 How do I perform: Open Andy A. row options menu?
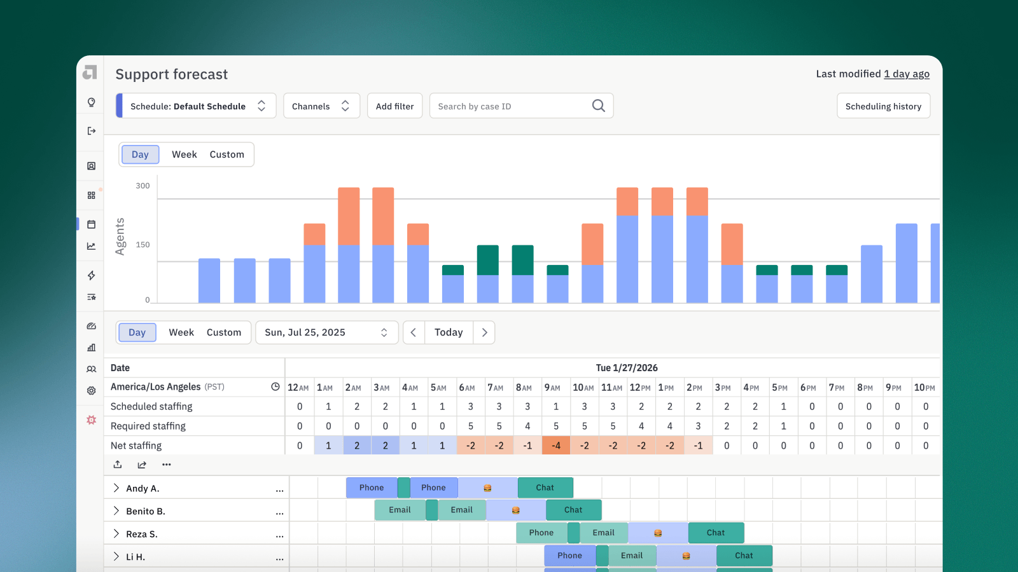tap(280, 490)
